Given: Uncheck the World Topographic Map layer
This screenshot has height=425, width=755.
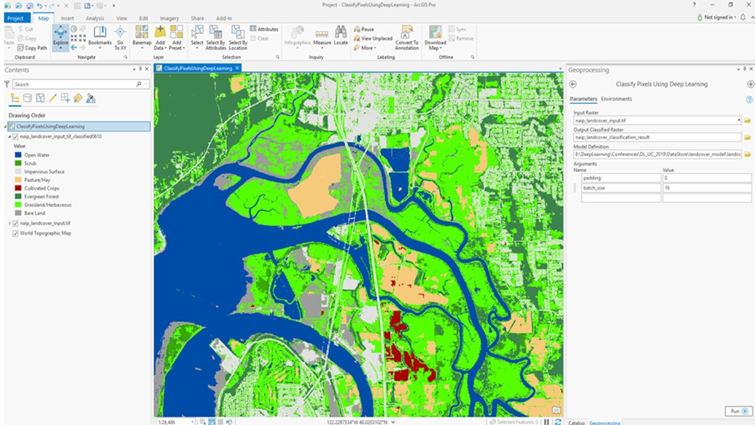Looking at the screenshot, I should pyautogui.click(x=16, y=233).
